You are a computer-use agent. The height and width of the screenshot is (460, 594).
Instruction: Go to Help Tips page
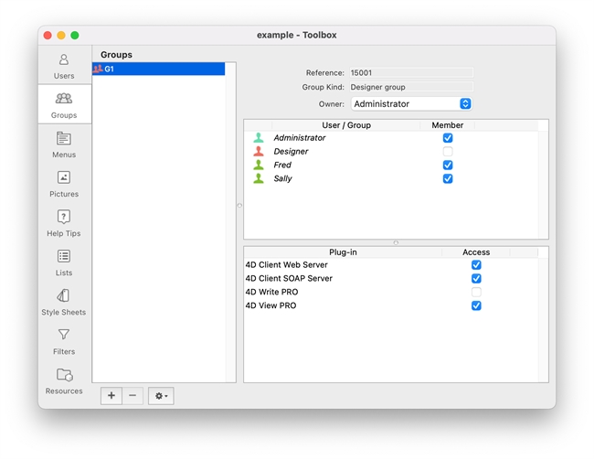[64, 223]
